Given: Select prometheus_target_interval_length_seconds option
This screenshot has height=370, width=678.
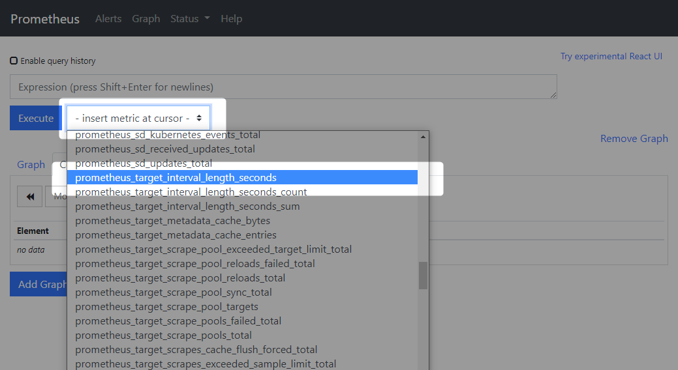Looking at the screenshot, I should point(242,177).
